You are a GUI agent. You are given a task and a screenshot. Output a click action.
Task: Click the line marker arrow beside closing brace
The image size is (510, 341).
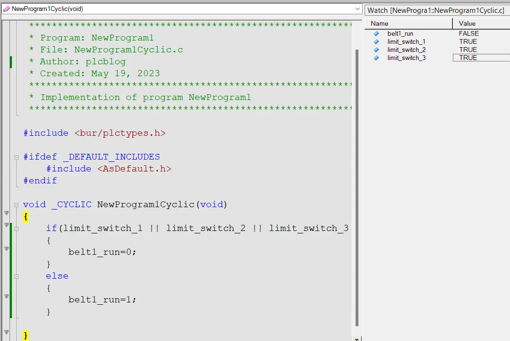pyautogui.click(x=7, y=332)
